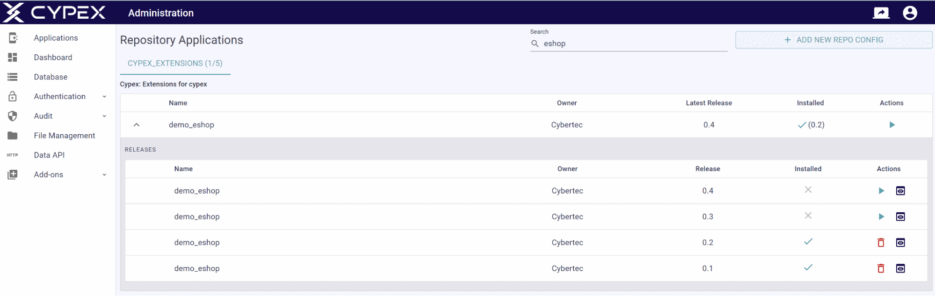Click the Audit shield icon
The width and height of the screenshot is (935, 296).
pos(13,116)
